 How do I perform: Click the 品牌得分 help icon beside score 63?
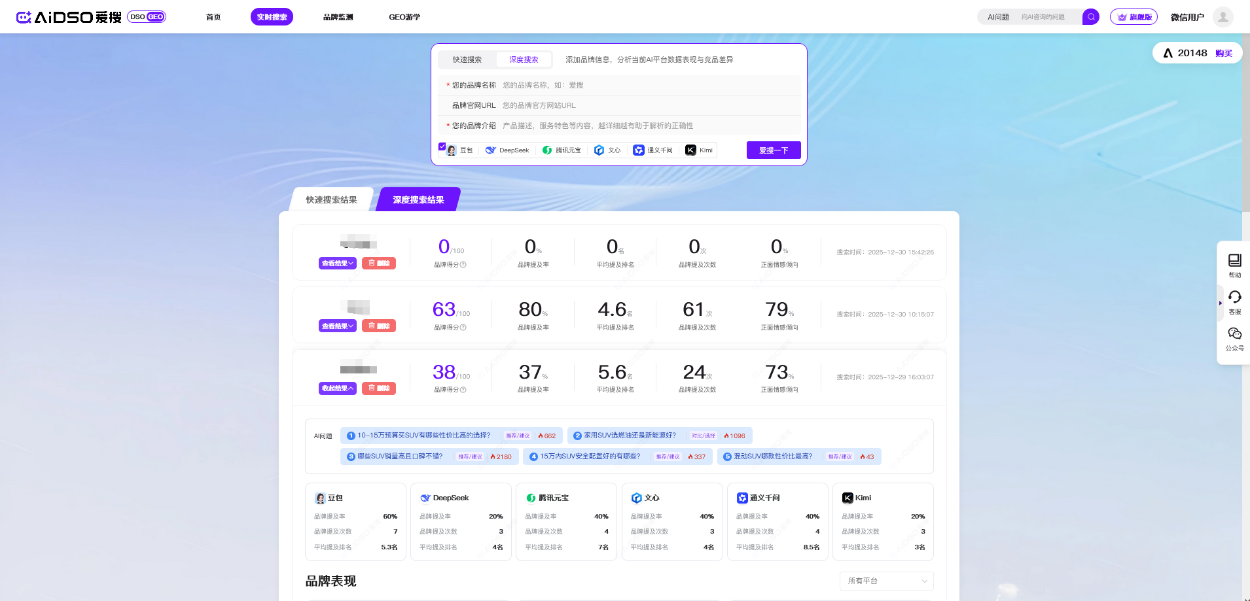463,328
